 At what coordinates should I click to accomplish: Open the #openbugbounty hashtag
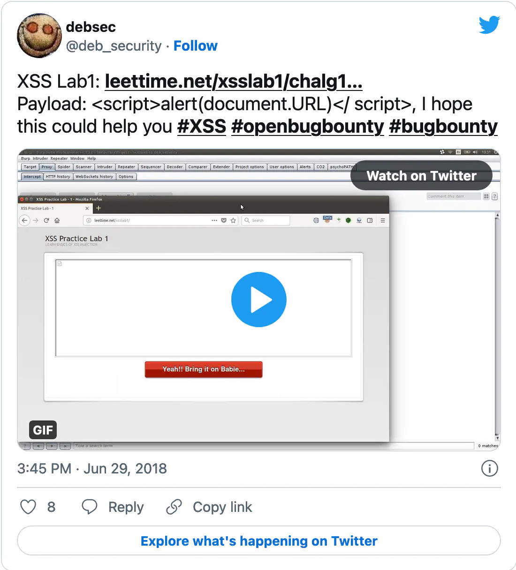(x=308, y=127)
